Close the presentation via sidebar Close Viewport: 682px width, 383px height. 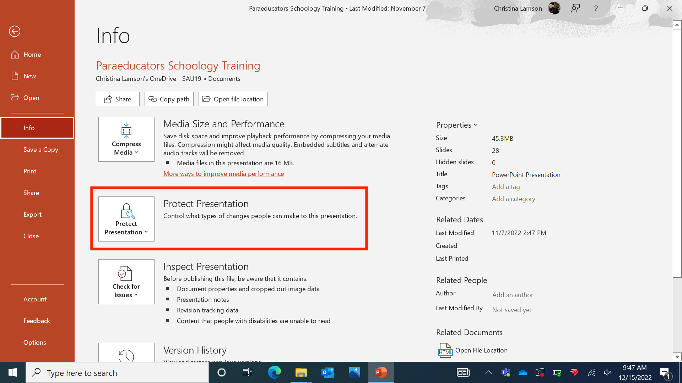tap(37, 236)
